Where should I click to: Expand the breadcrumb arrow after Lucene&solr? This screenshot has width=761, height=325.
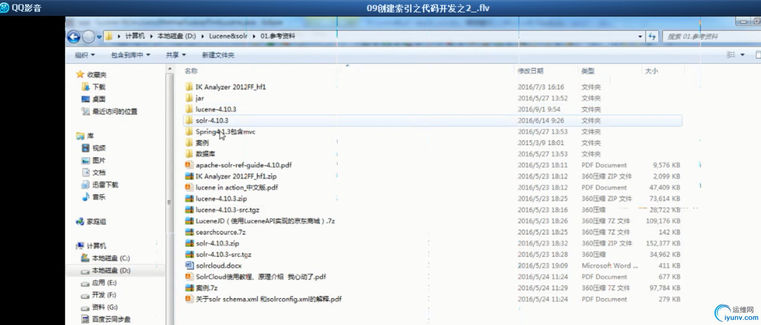[x=254, y=36]
